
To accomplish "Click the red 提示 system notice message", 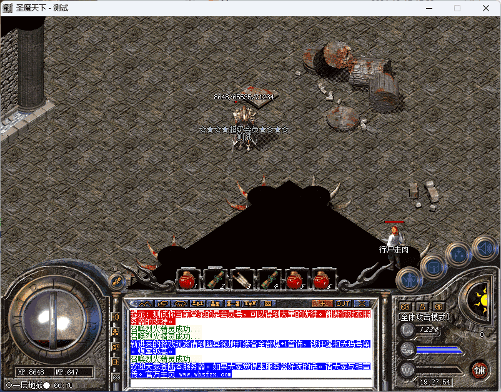I will 251,318.
